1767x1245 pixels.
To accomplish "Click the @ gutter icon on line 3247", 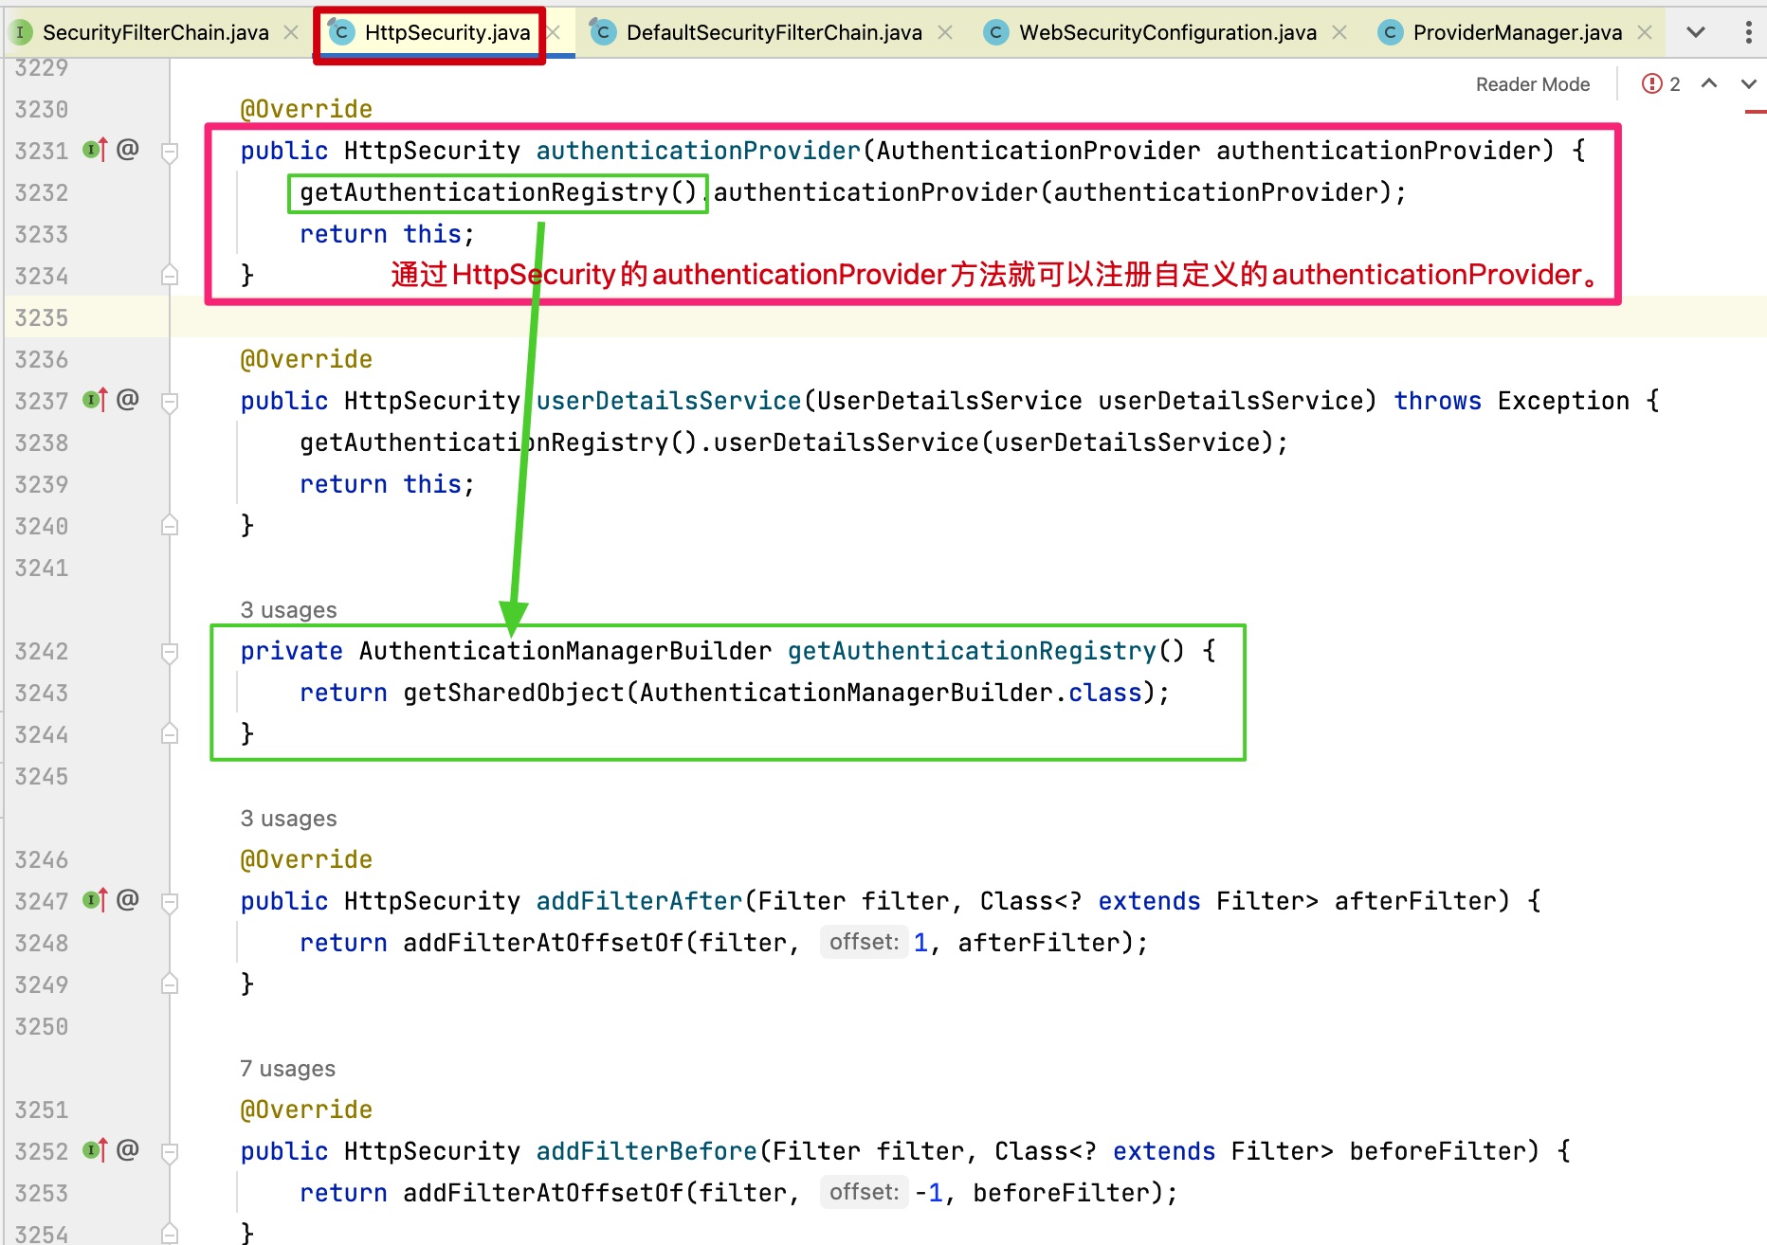I will [x=128, y=899].
